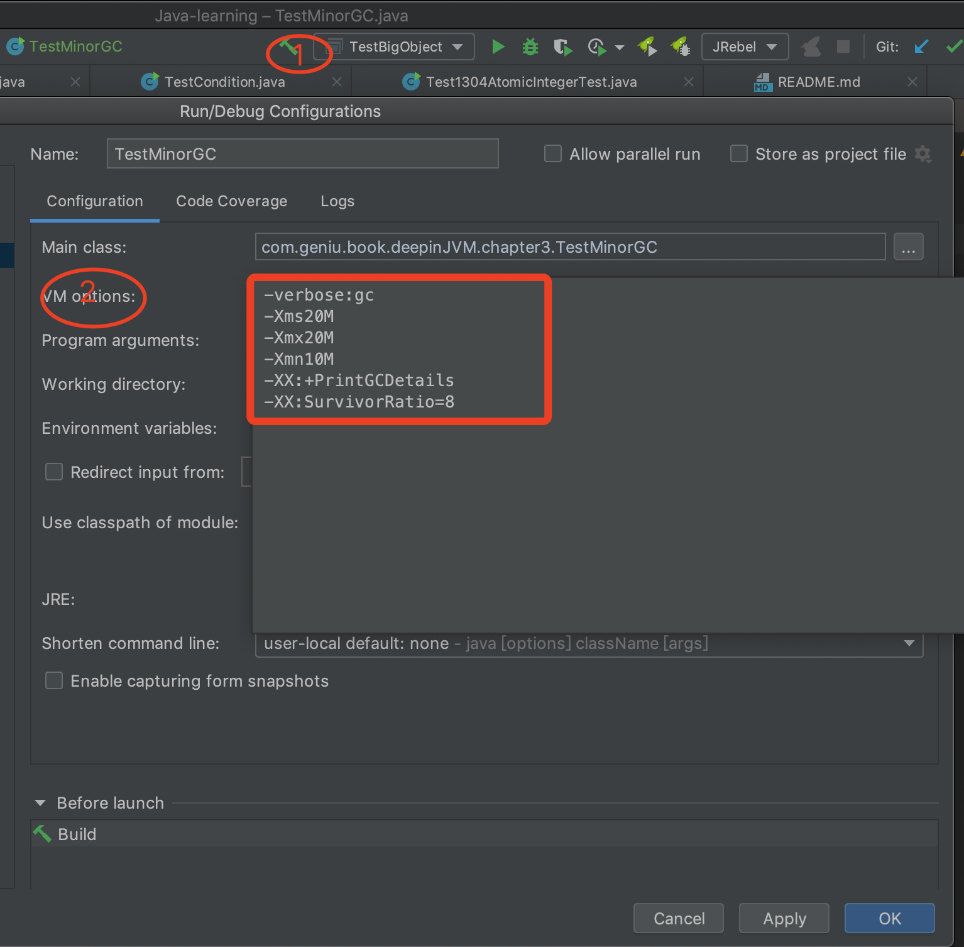Open the Logs tab
Viewport: 964px width, 947px height.
pyautogui.click(x=337, y=201)
